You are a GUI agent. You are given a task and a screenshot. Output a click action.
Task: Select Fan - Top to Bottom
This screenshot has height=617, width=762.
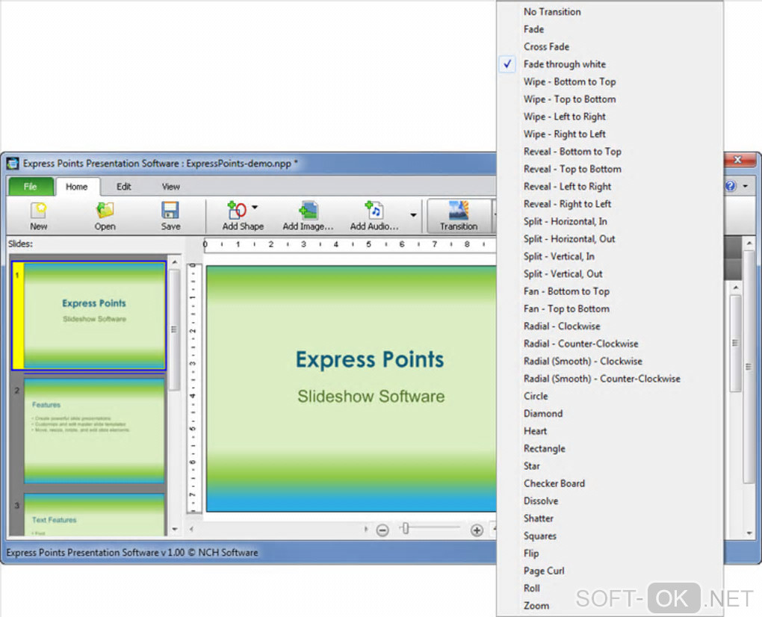click(x=610, y=309)
